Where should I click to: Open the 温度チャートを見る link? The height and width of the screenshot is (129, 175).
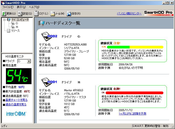tap(16, 100)
